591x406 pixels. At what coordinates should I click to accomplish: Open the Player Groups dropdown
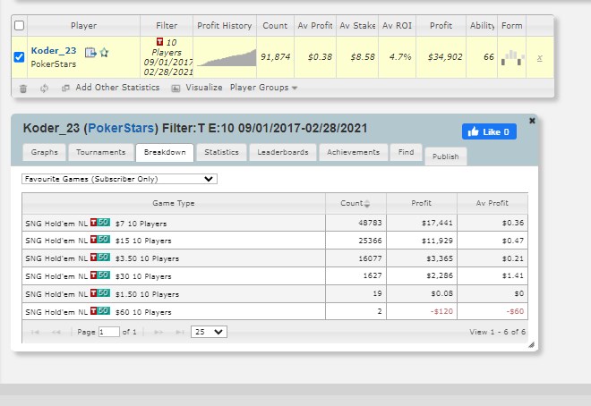[263, 88]
